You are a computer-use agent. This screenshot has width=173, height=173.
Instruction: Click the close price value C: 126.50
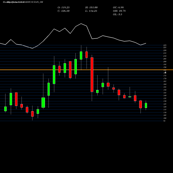[64, 11]
